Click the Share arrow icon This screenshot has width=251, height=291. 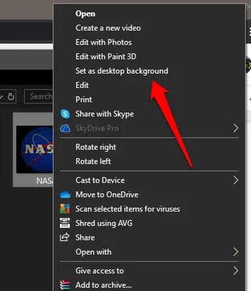[65, 237]
